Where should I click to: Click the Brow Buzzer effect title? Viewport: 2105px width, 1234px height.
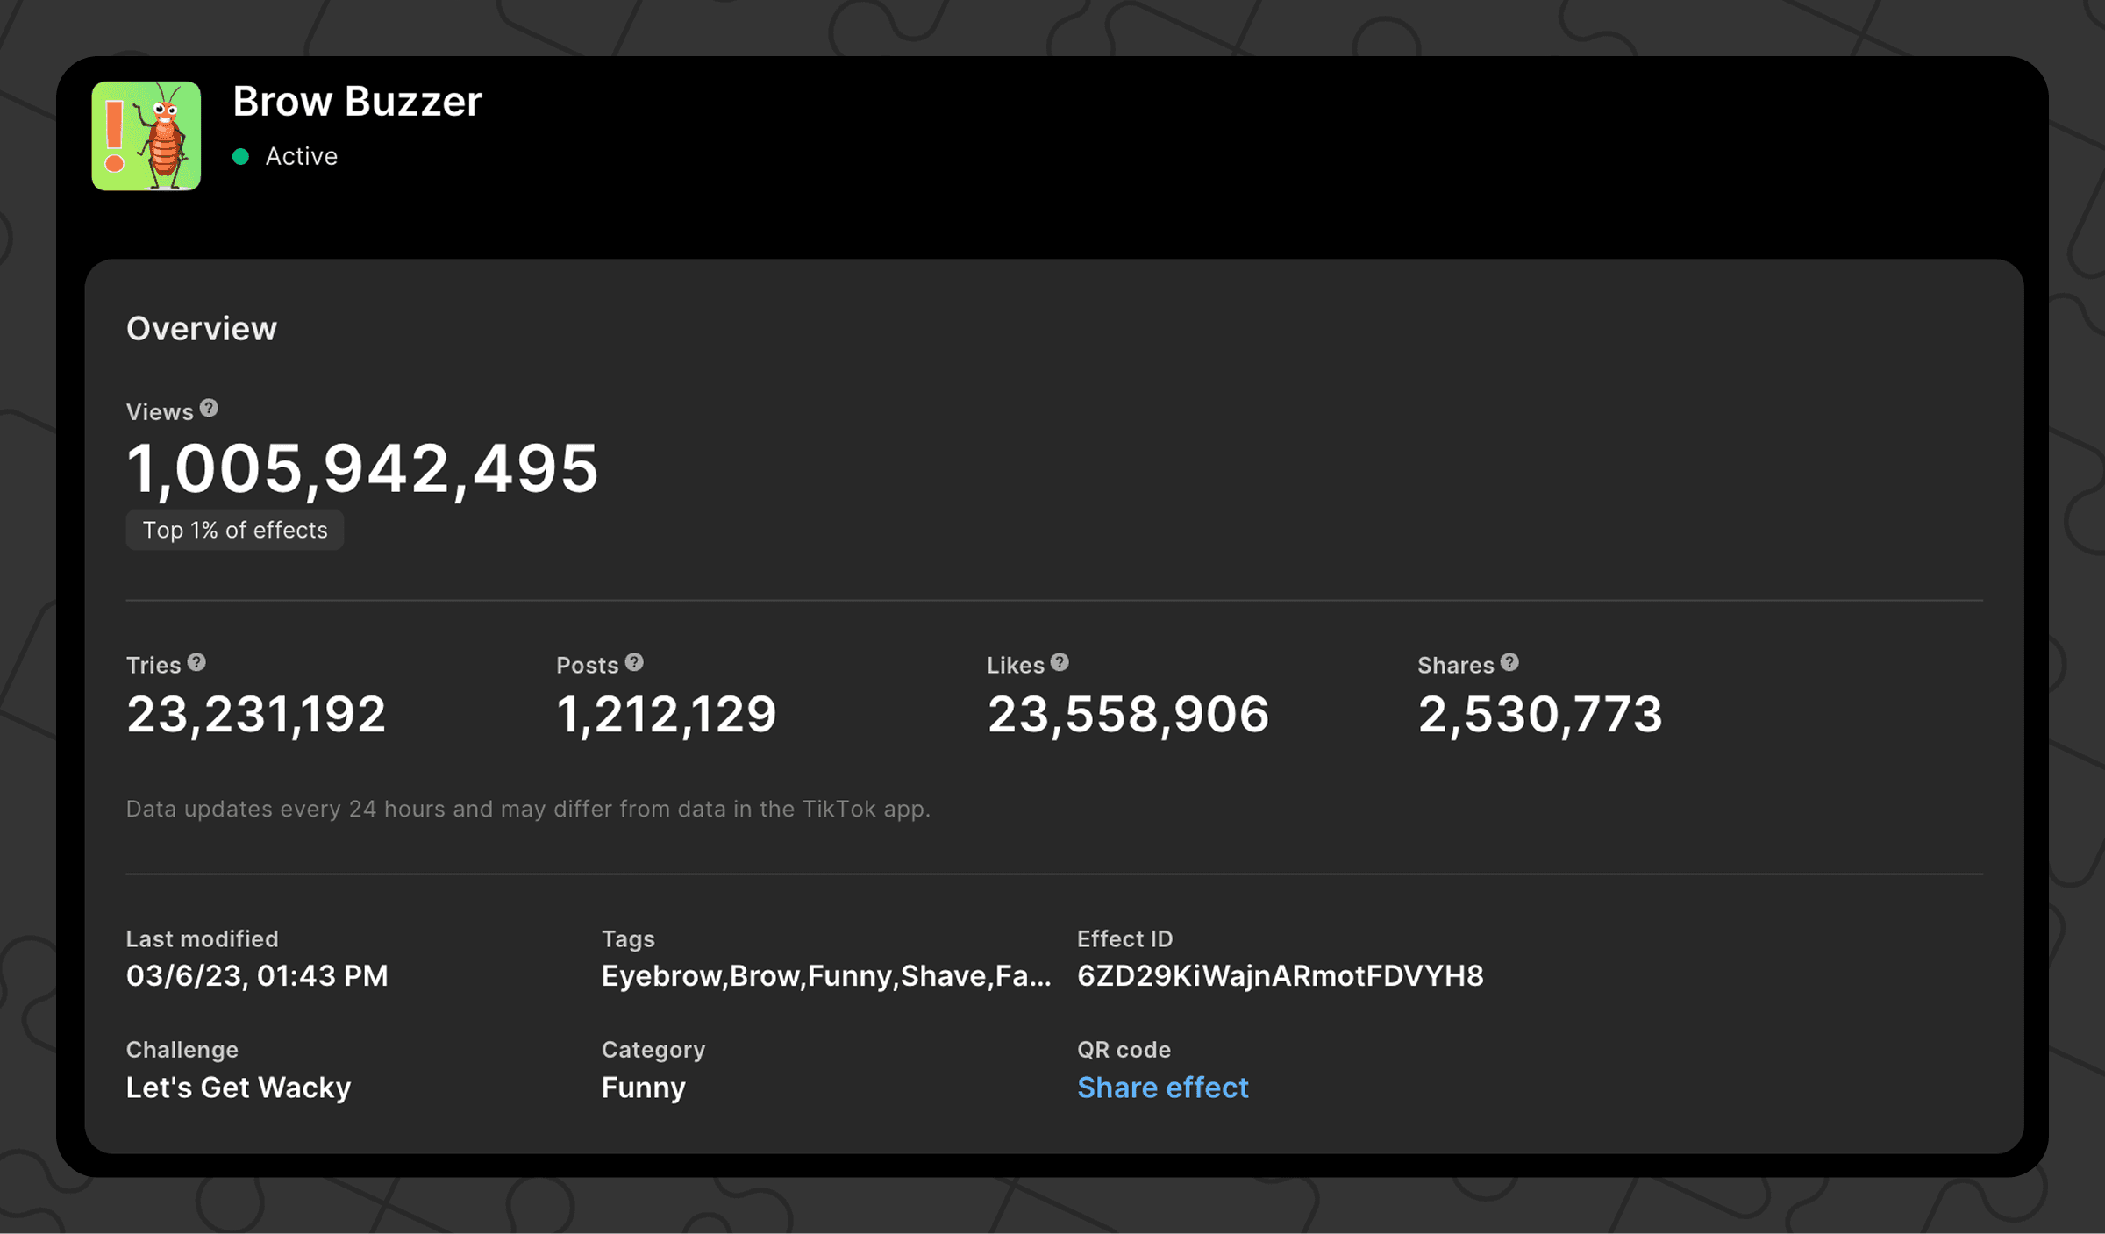357,102
